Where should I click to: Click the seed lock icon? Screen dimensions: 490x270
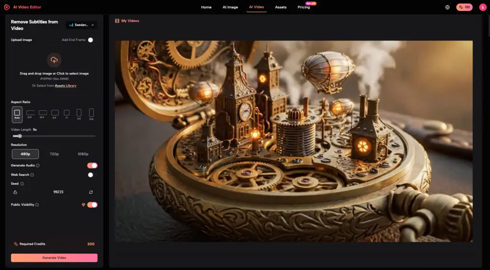pos(15,192)
